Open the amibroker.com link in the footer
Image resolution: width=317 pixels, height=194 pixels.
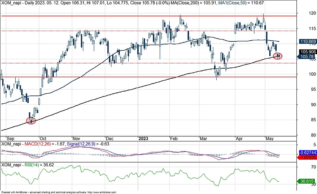pos(102,193)
